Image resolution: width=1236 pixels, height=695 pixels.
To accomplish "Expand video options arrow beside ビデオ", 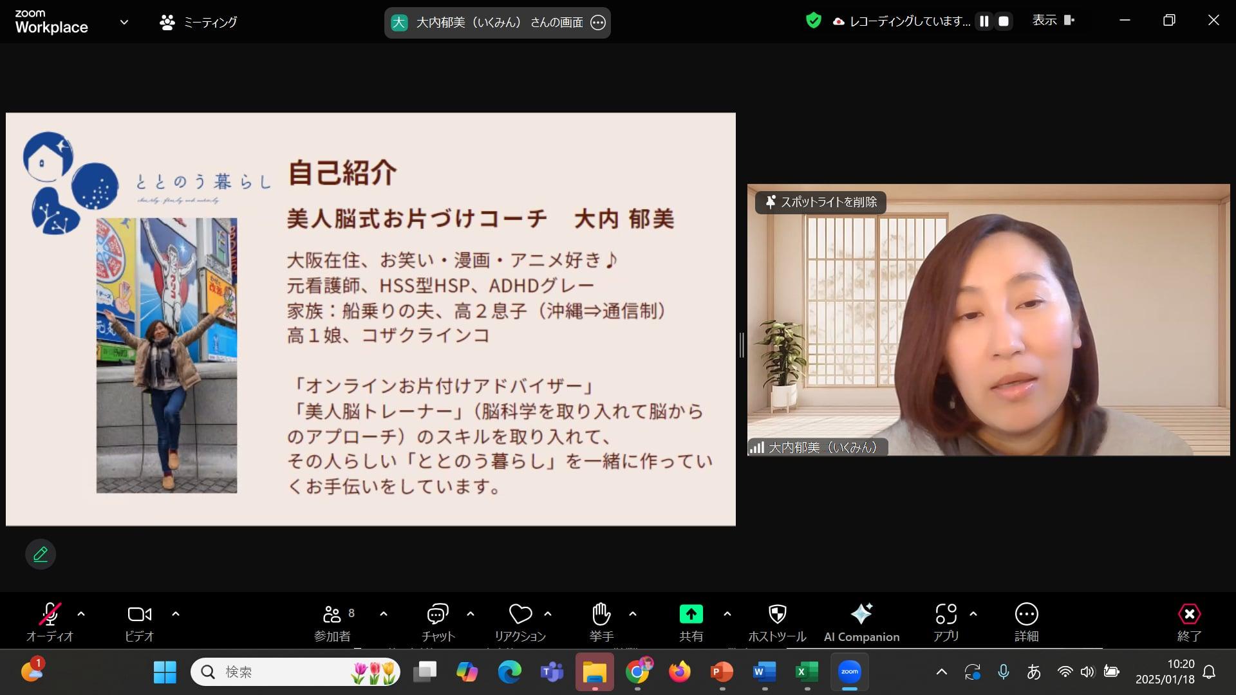I will pyautogui.click(x=176, y=614).
